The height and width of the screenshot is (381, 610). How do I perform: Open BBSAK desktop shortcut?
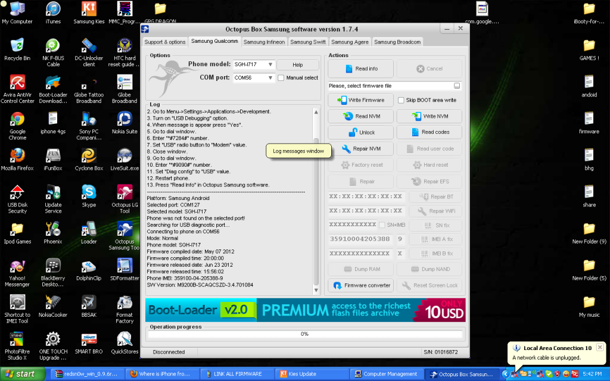point(89,306)
